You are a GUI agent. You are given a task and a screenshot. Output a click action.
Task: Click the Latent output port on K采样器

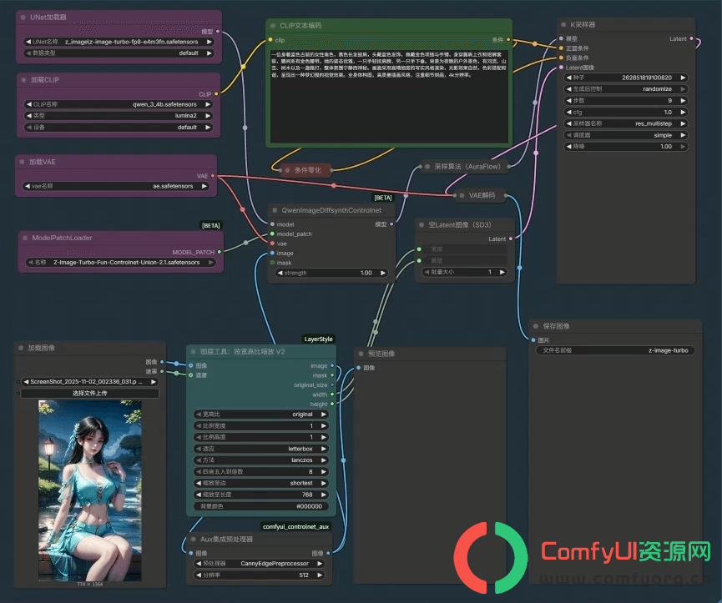pyautogui.click(x=692, y=38)
